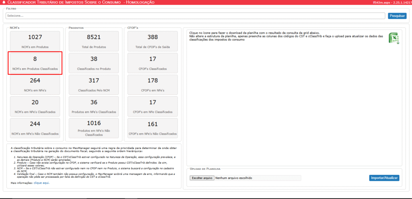Open the CFOP's em NFe's tile

(x=152, y=84)
